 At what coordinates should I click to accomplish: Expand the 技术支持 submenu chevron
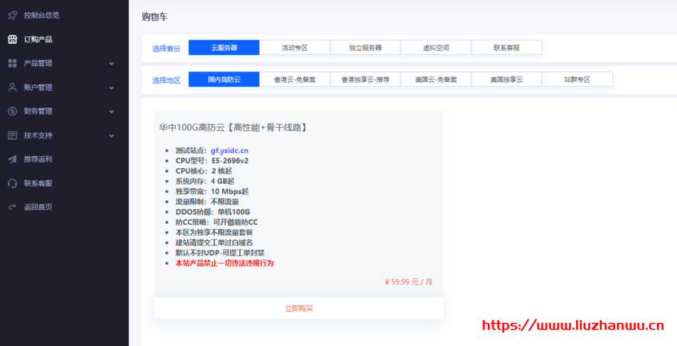coord(111,136)
